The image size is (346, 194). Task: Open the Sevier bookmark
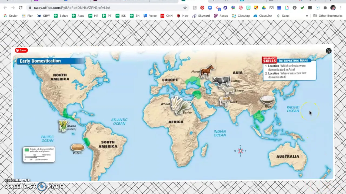point(11,16)
